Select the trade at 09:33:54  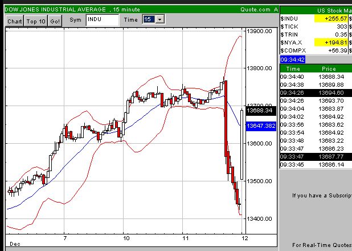[x=316, y=133]
